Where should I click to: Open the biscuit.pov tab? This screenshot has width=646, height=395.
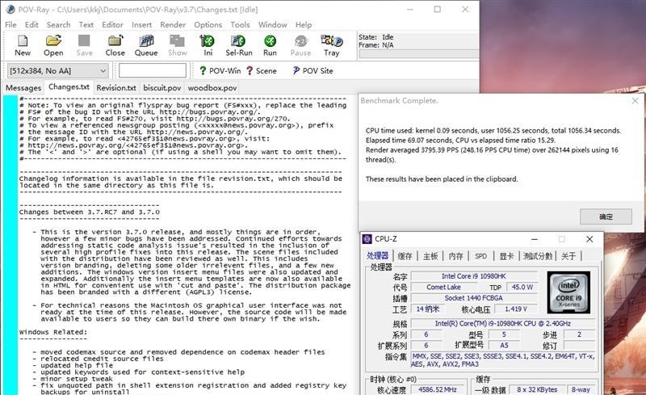point(162,88)
